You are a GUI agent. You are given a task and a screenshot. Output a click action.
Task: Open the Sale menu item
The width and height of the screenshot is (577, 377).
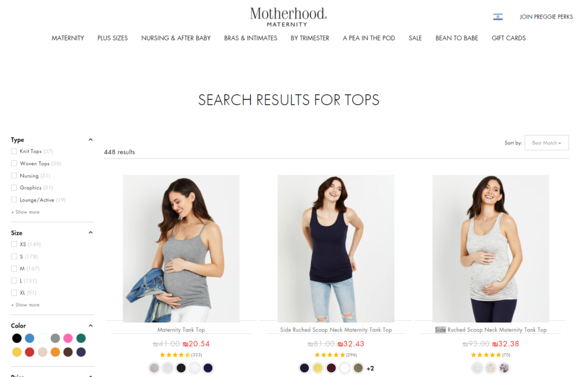point(415,38)
